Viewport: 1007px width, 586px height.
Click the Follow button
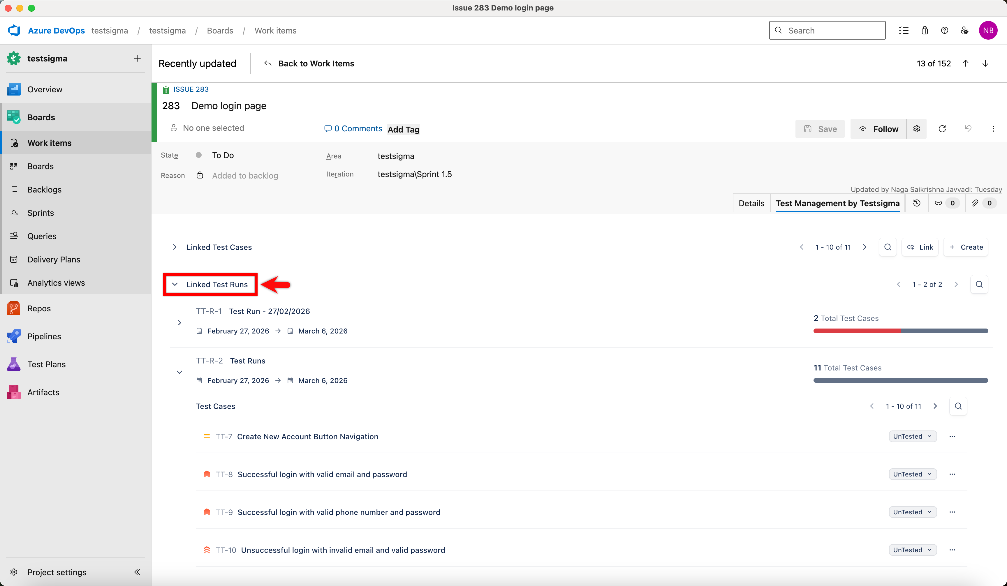[x=878, y=129]
